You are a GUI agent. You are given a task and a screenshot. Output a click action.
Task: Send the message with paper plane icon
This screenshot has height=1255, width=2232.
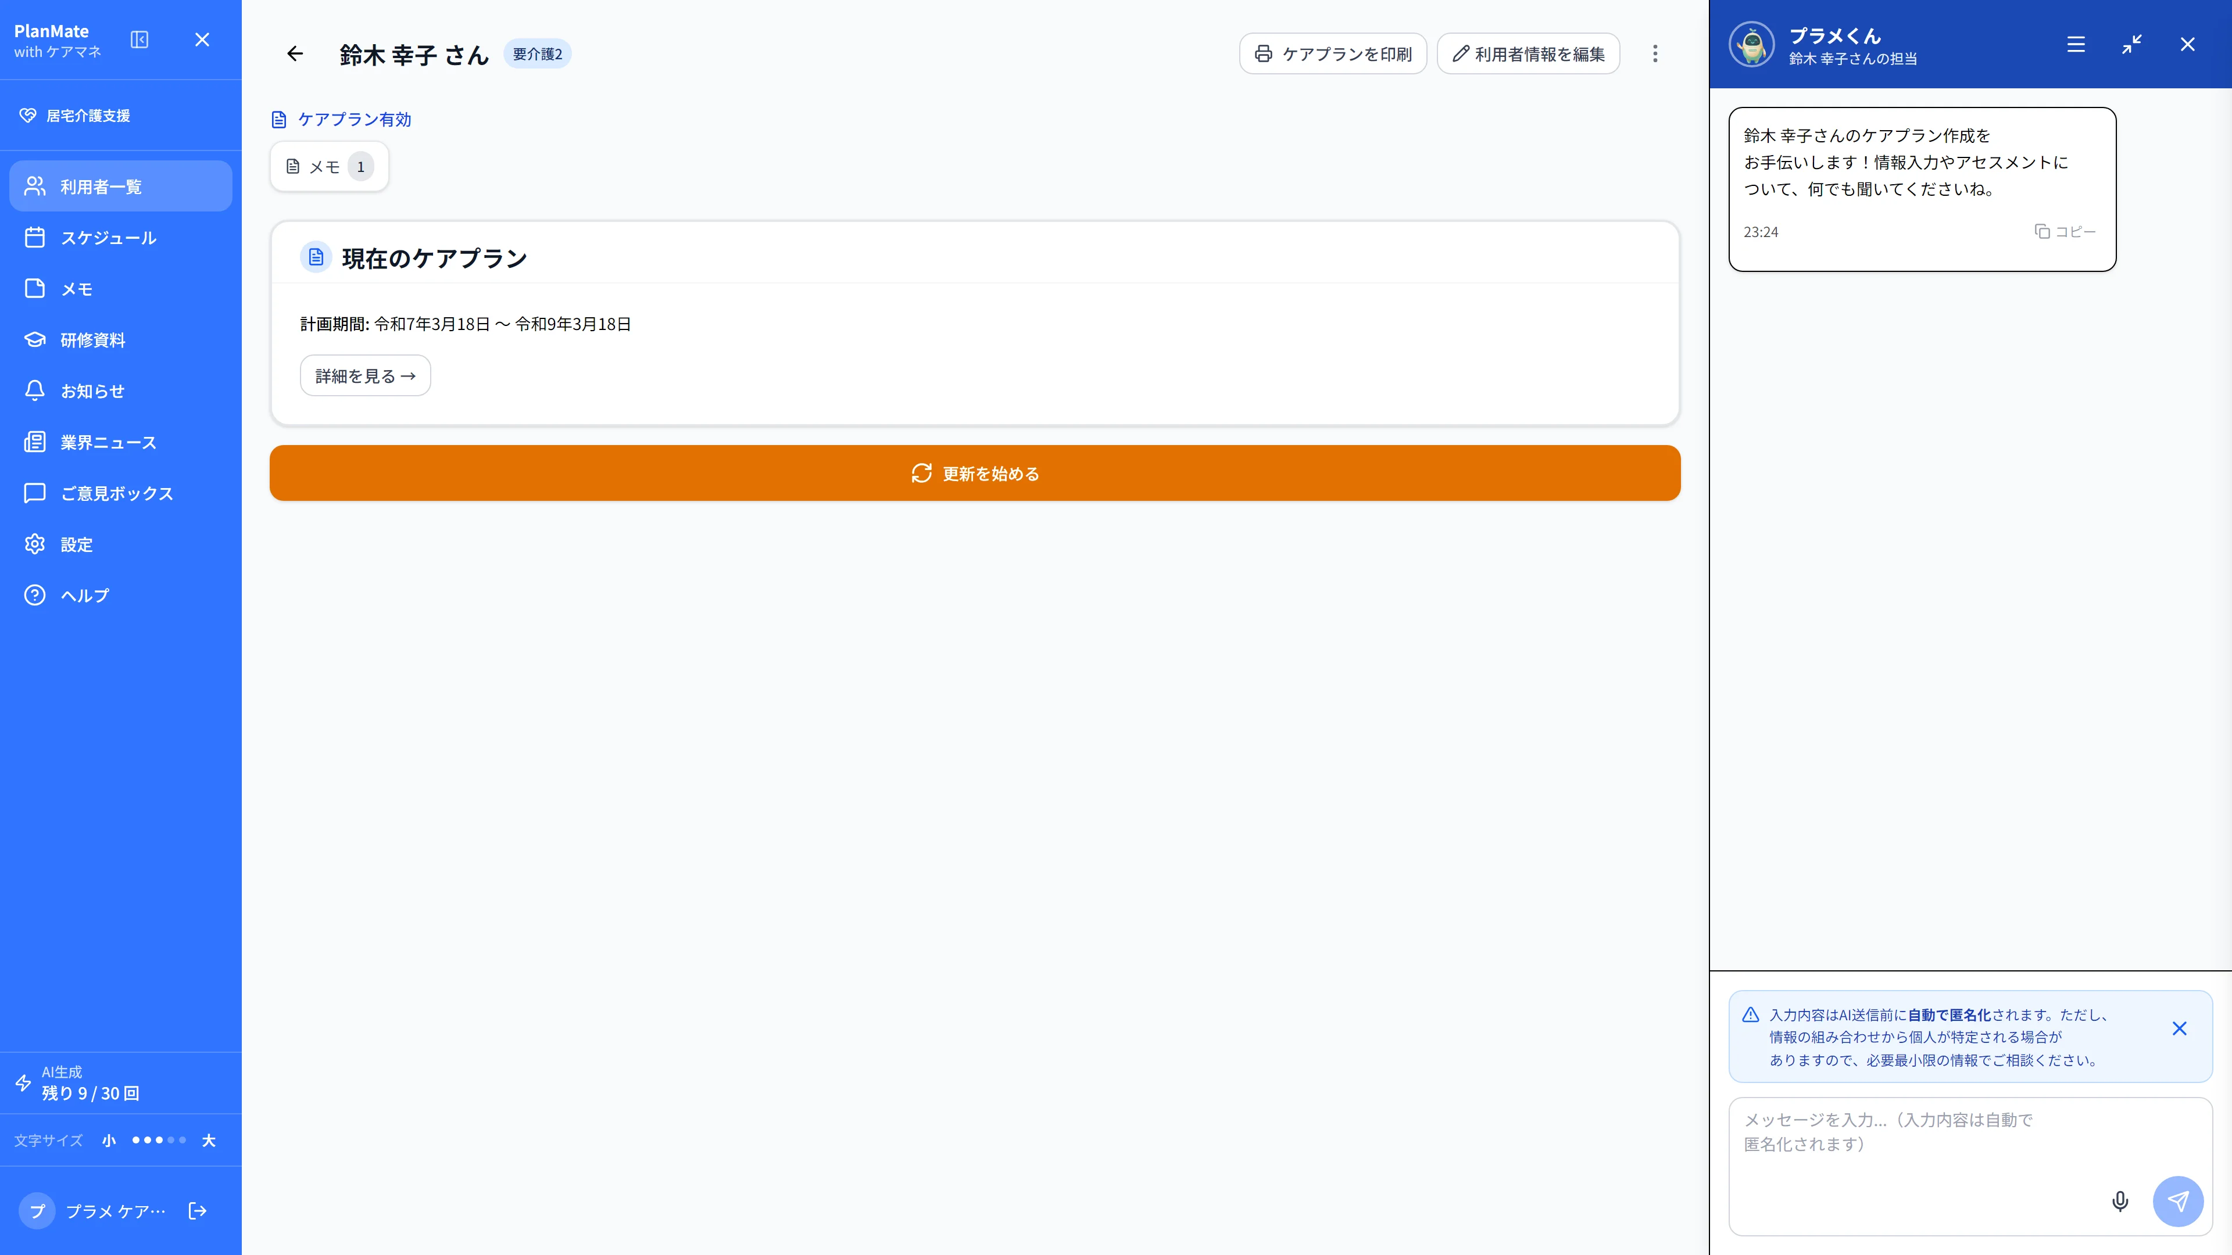(2177, 1202)
